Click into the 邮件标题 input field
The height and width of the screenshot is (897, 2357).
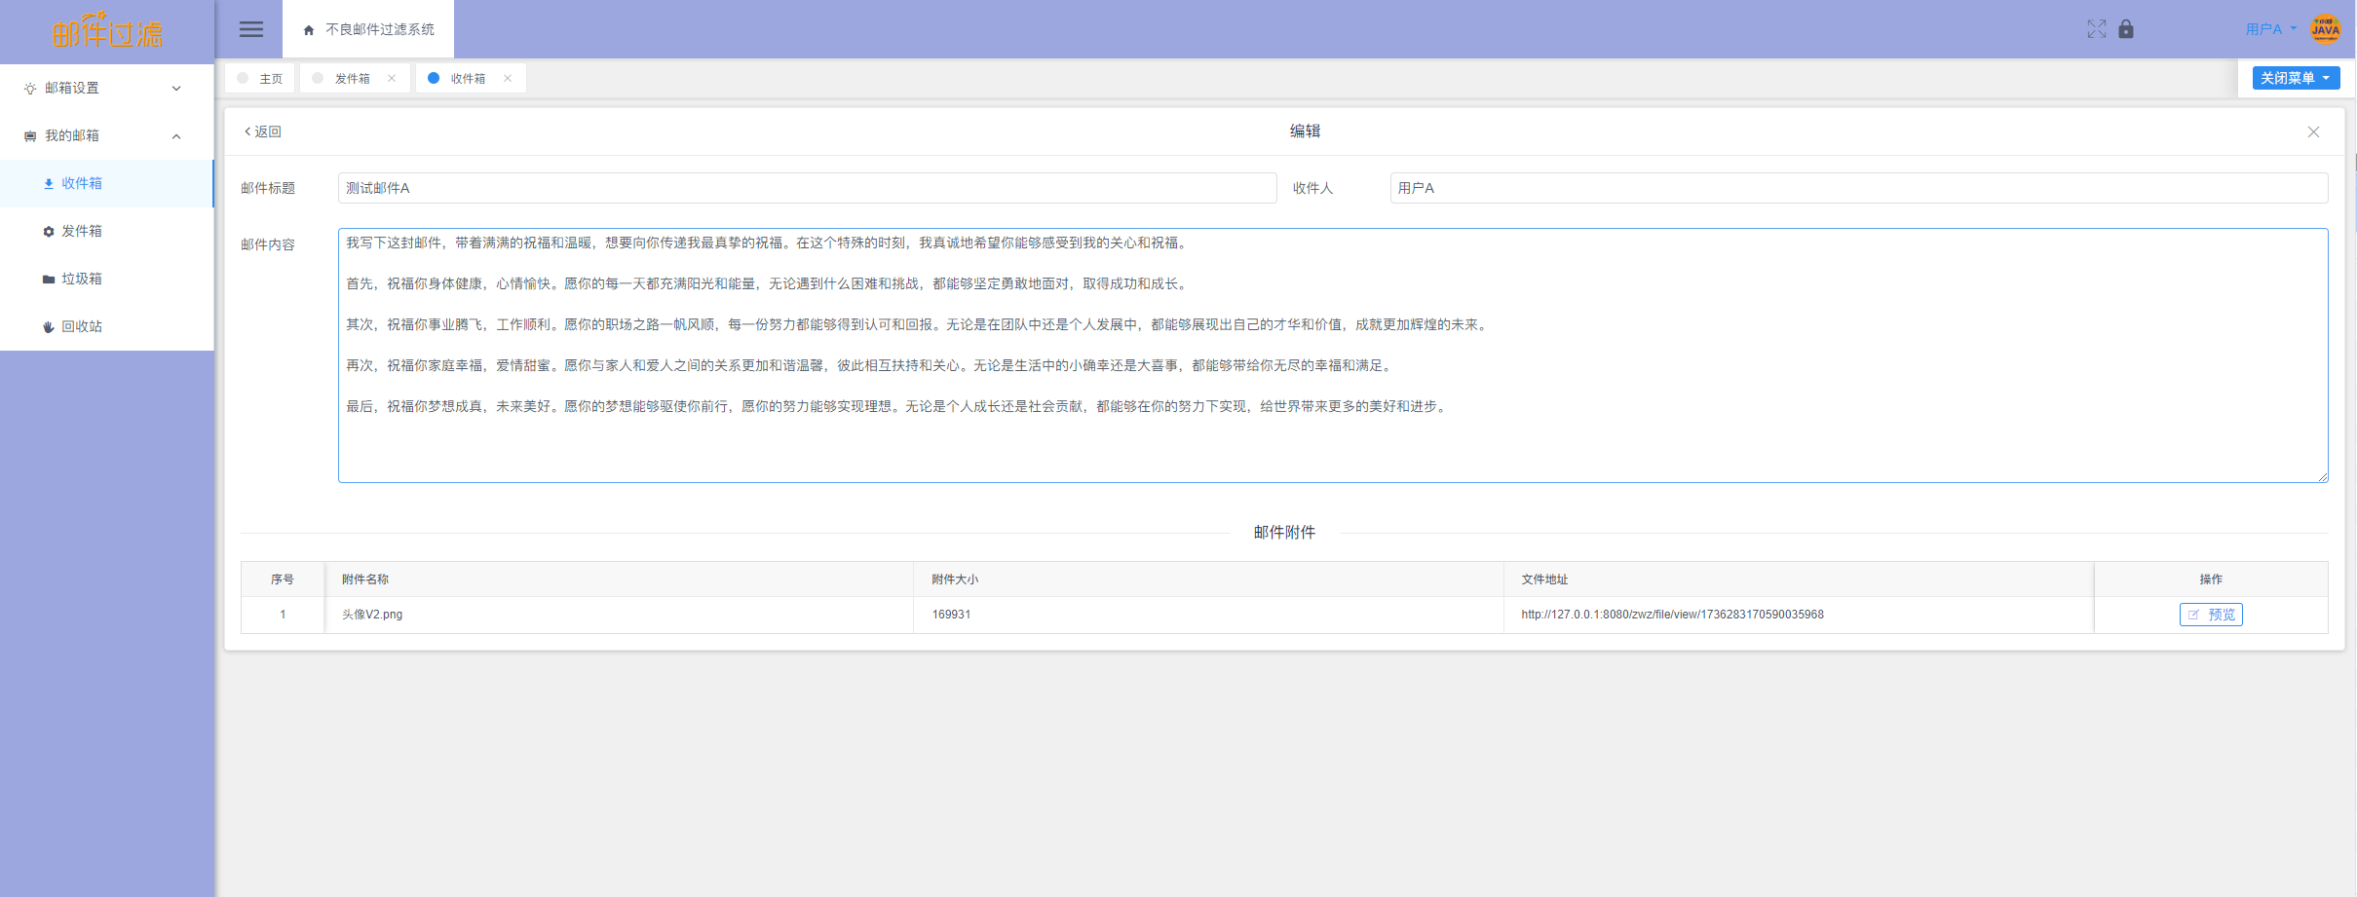click(x=806, y=188)
